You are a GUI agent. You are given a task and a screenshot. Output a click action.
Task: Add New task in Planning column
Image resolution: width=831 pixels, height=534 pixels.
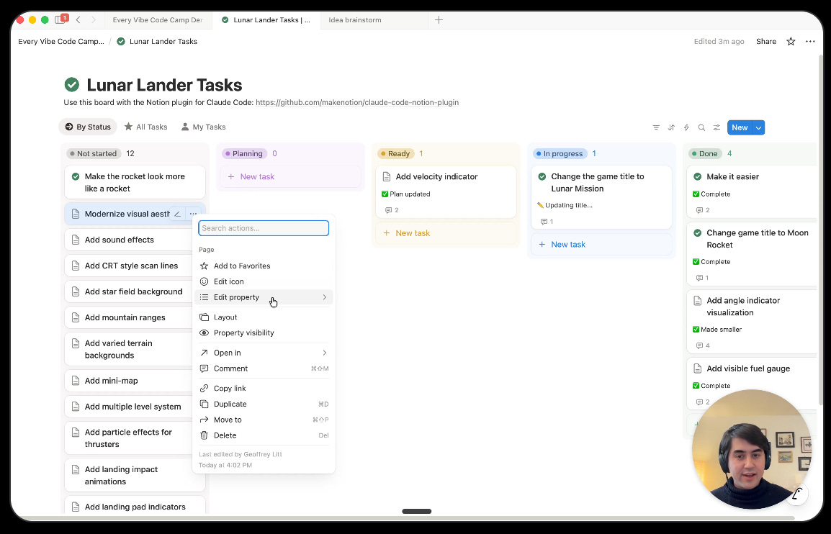tap(291, 177)
